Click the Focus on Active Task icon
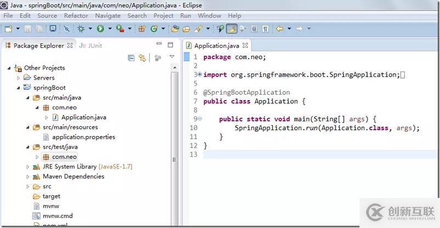The height and width of the screenshot is (228, 440). pyautogui.click(x=158, y=58)
